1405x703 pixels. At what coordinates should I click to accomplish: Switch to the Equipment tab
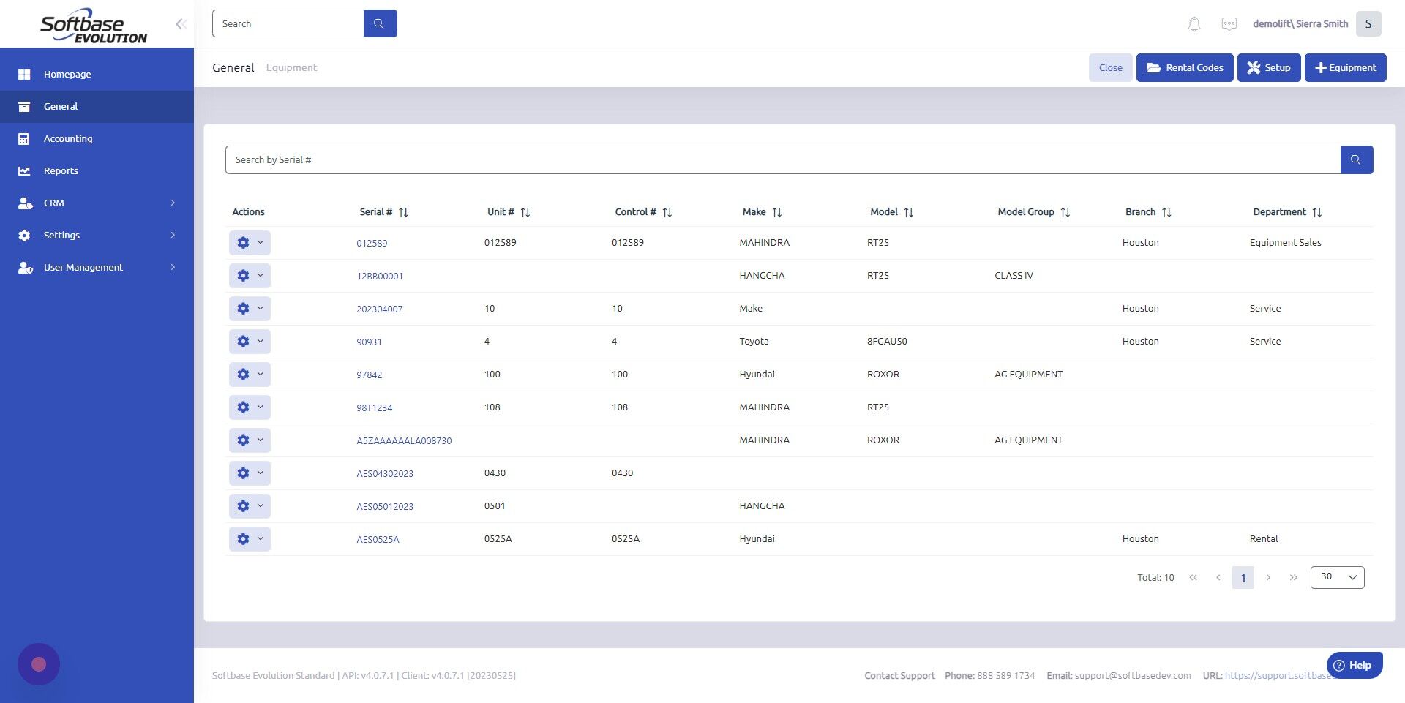coord(291,67)
